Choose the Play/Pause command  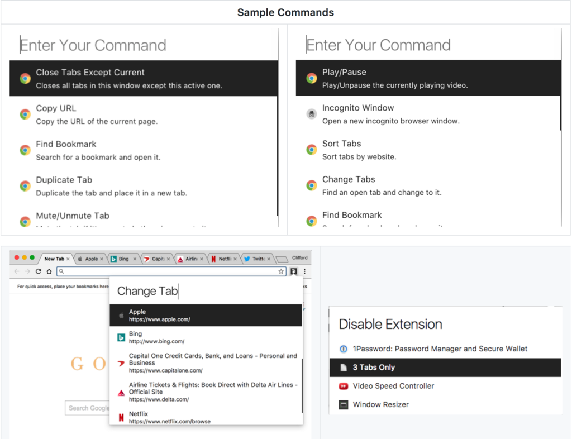[x=428, y=78]
